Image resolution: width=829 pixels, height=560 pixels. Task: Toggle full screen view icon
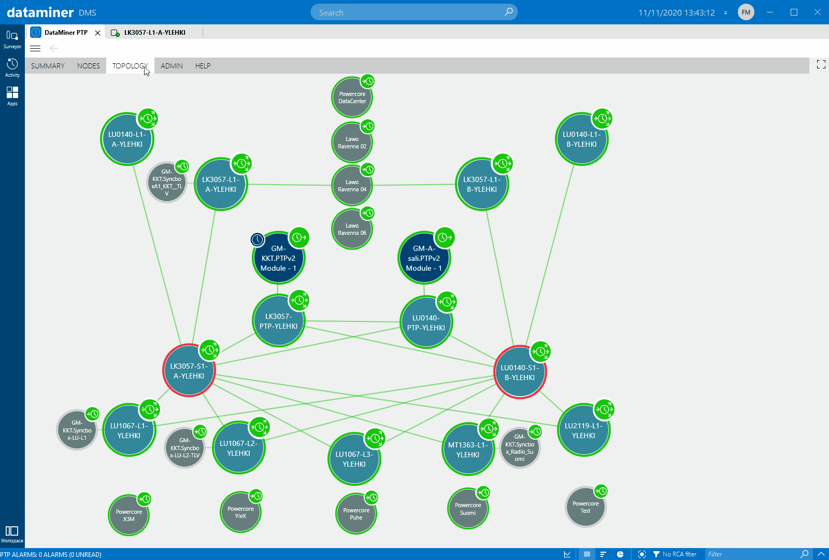tap(821, 64)
